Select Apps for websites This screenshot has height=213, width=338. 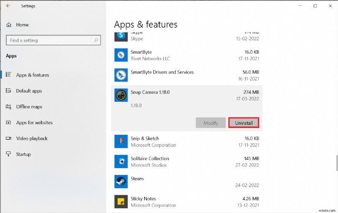[34, 123]
